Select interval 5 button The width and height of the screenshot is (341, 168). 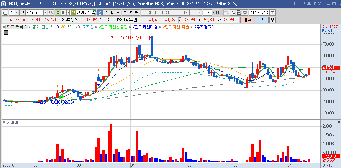point(156,12)
